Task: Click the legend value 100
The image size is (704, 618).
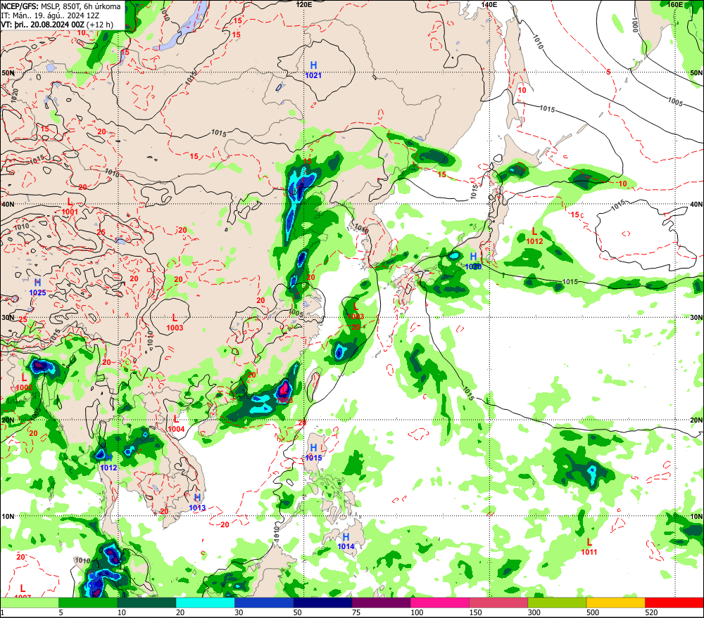Action: coord(417,612)
